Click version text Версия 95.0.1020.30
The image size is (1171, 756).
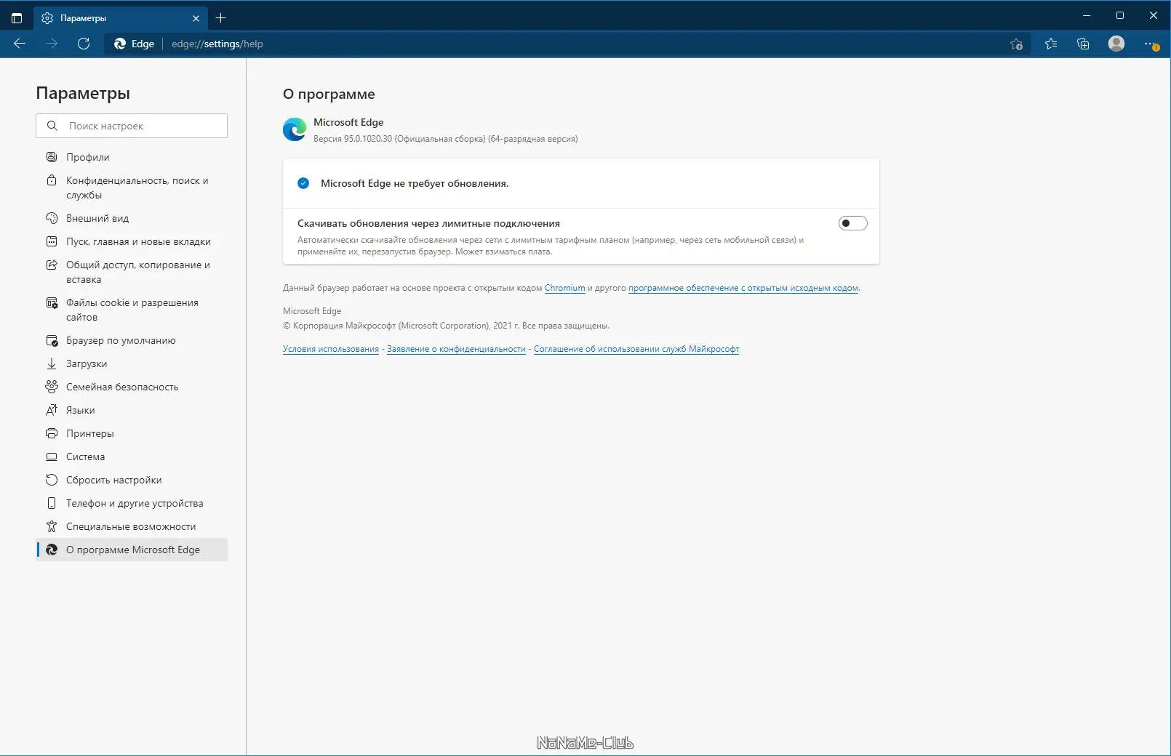(x=353, y=139)
